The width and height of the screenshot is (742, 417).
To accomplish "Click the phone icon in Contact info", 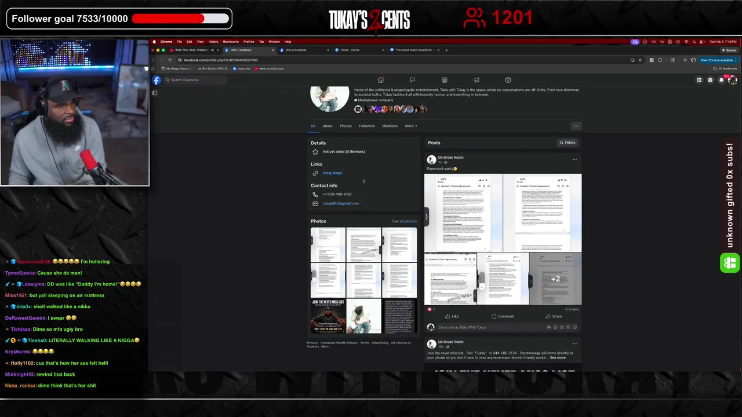I will click(x=315, y=195).
